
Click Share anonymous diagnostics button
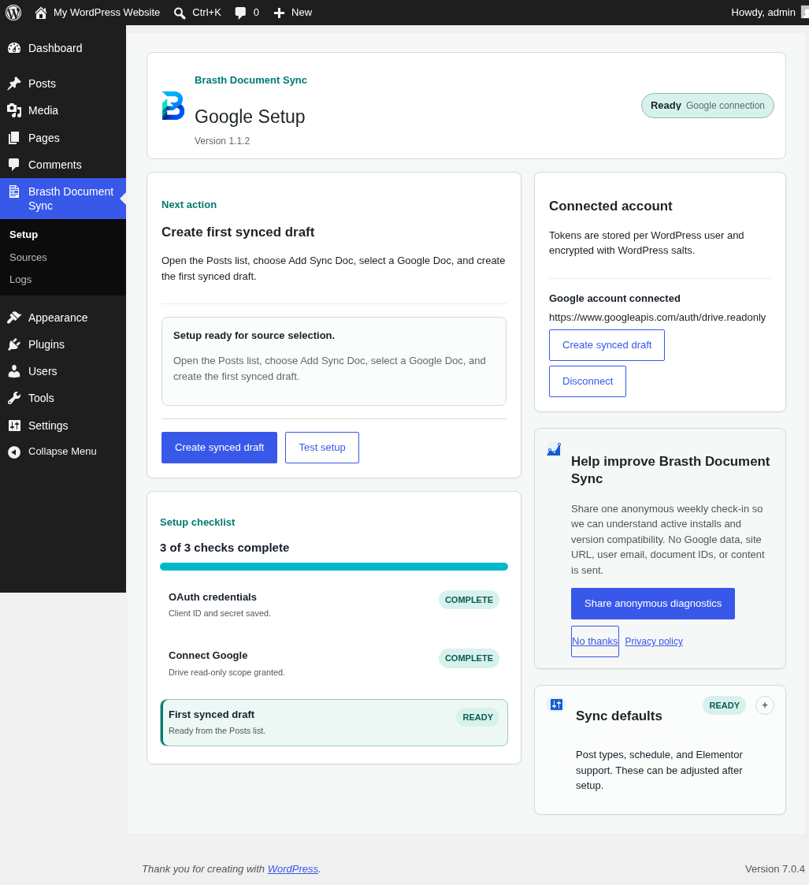[x=653, y=604]
